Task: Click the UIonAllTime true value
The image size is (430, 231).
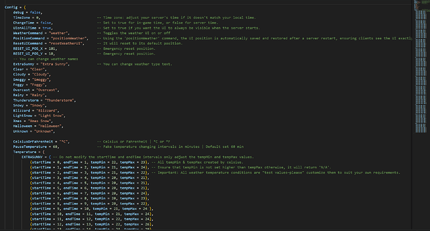Action: 47,28
